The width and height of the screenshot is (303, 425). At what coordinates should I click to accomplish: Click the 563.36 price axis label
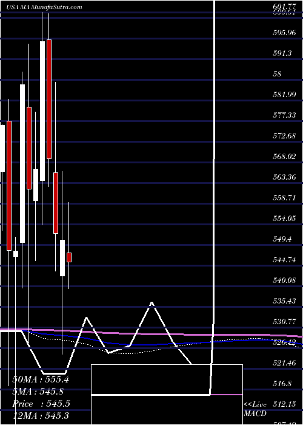[284, 177]
